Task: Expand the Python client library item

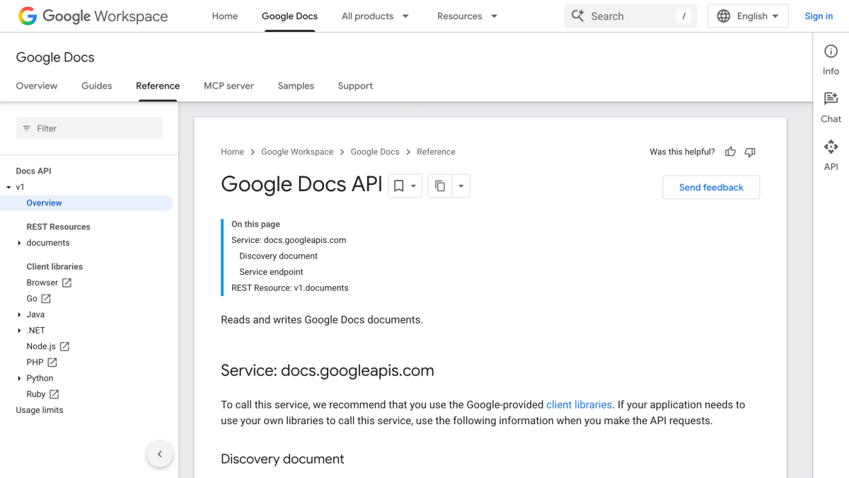Action: [x=19, y=379]
